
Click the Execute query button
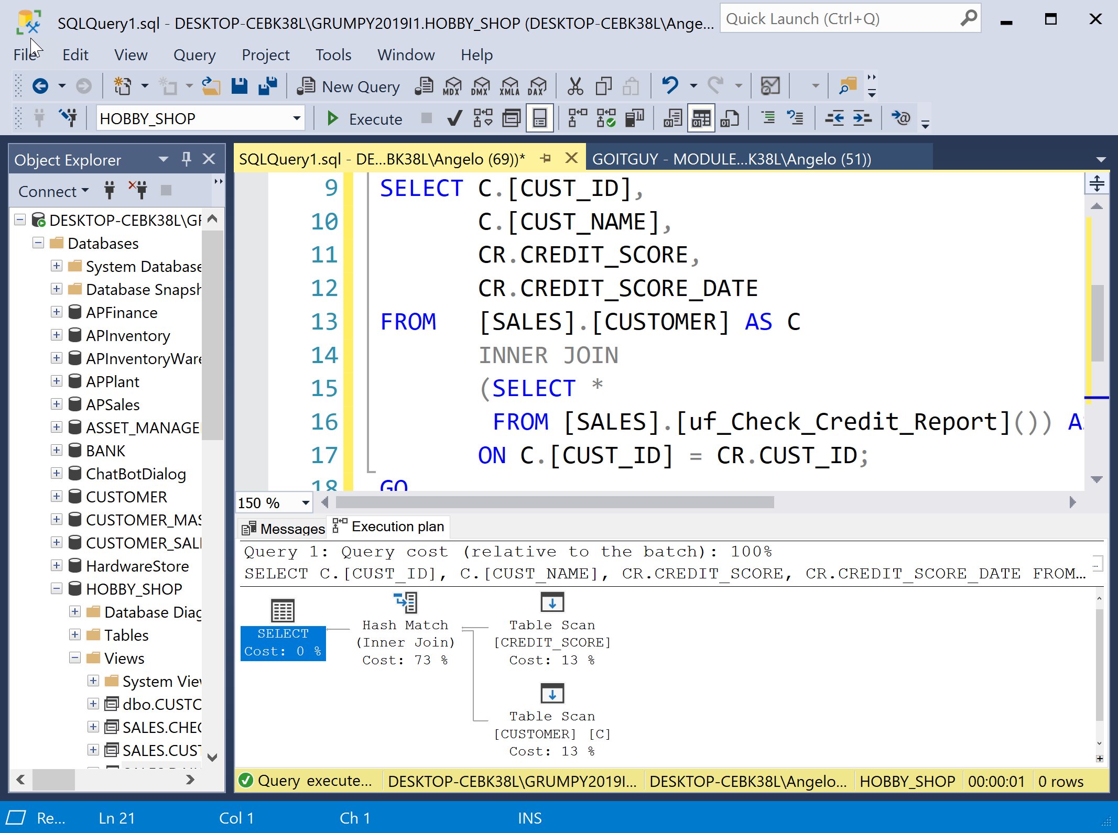coord(364,119)
